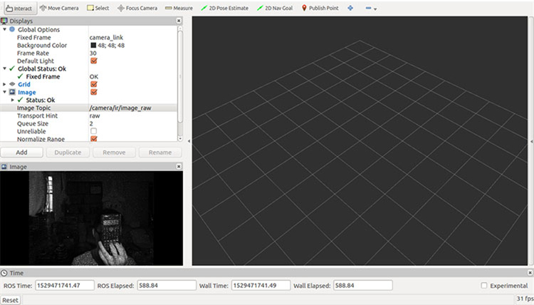Tick the Experimental checkbox in Time panel
This screenshot has width=534, height=305.
(484, 286)
